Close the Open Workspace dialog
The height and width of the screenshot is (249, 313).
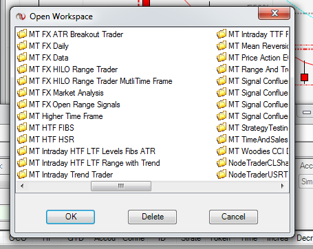(x=274, y=13)
